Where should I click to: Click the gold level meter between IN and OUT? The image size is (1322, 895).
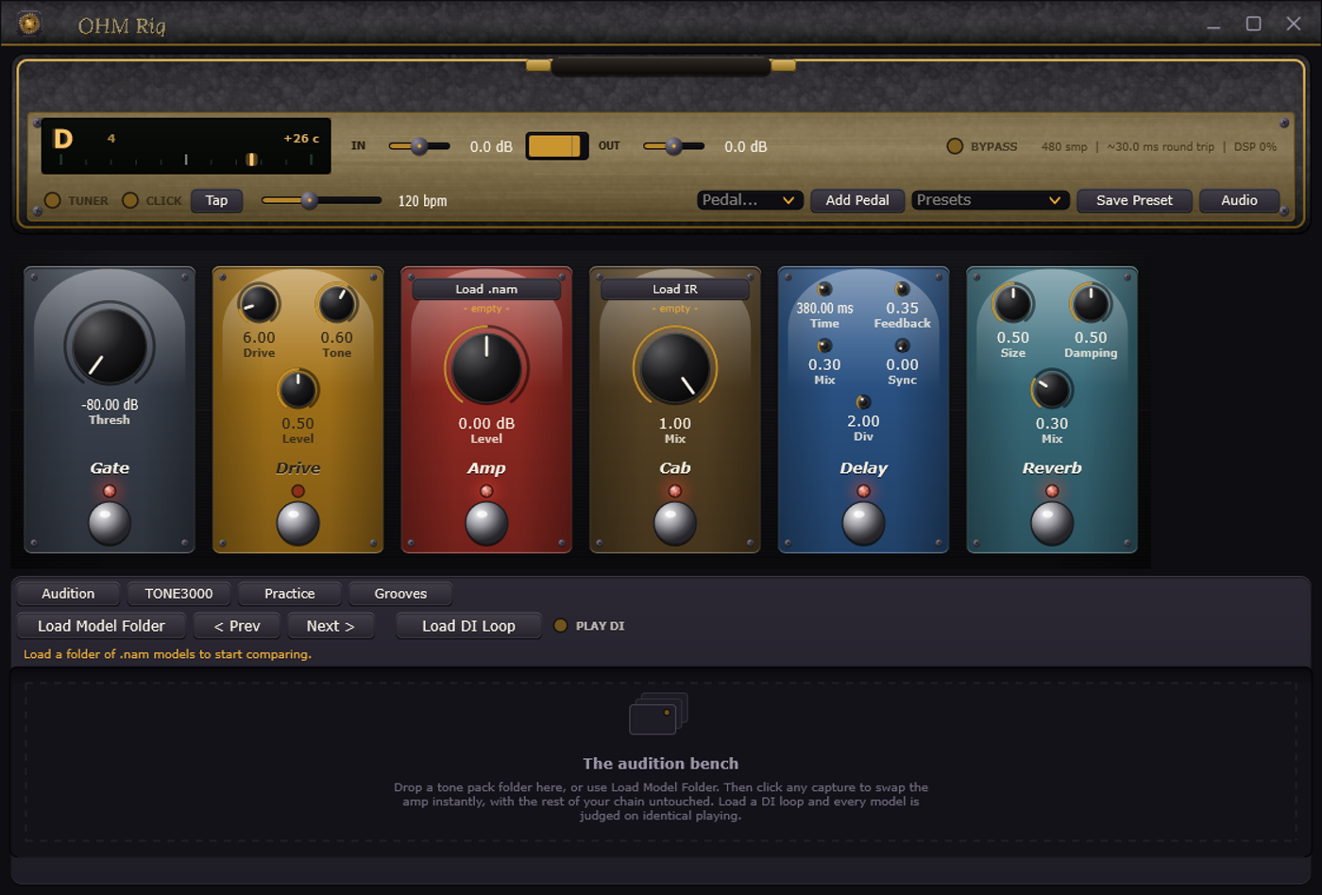tap(557, 145)
